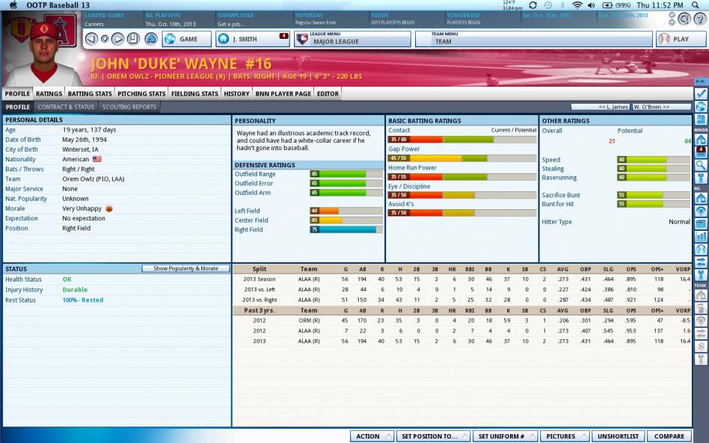Image resolution: width=709 pixels, height=443 pixels.
Task: Click Show Popularity & Morale button
Action: [x=185, y=268]
